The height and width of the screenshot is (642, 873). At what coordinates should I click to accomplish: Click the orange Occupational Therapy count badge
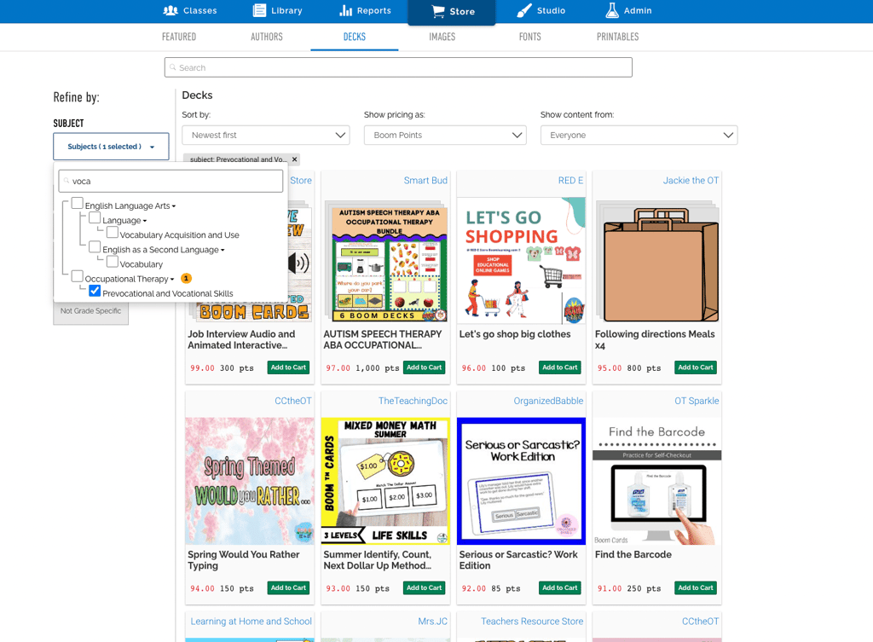pos(187,279)
